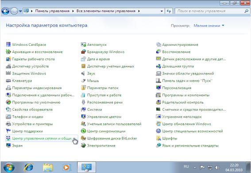The height and width of the screenshot is (173, 251).
Task: Open Центр специальных возможностей link
Action: [193, 131]
